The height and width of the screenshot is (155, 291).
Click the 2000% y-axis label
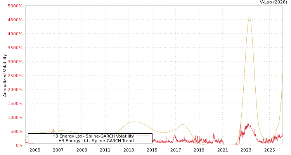(x=15, y=90)
